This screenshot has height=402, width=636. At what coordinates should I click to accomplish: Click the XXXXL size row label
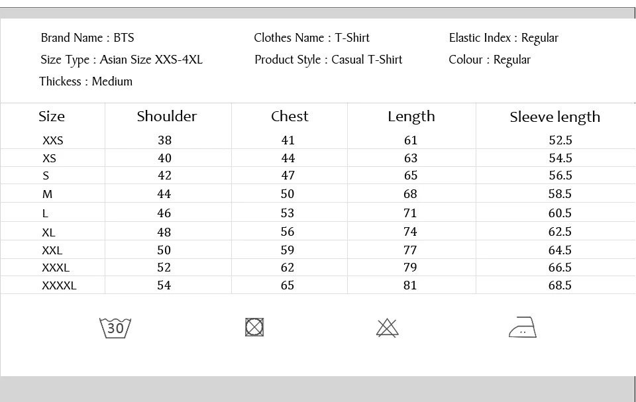[x=59, y=285]
